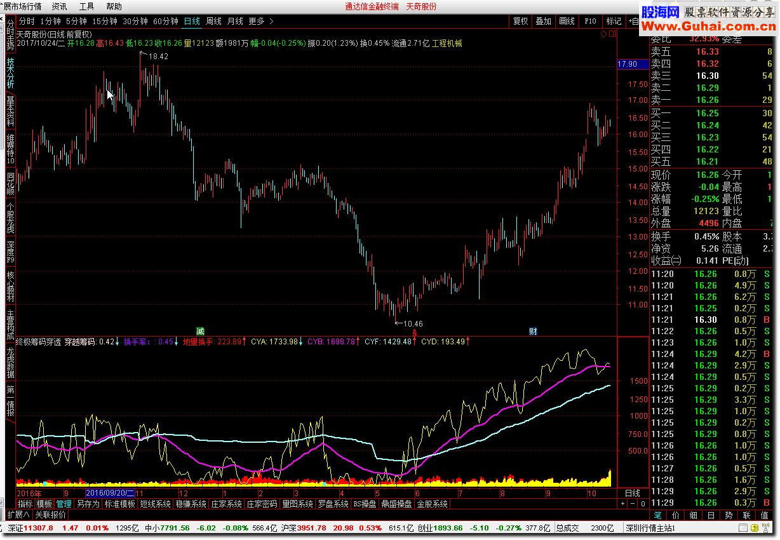Click the +自 button at toolbar end

(x=635, y=21)
